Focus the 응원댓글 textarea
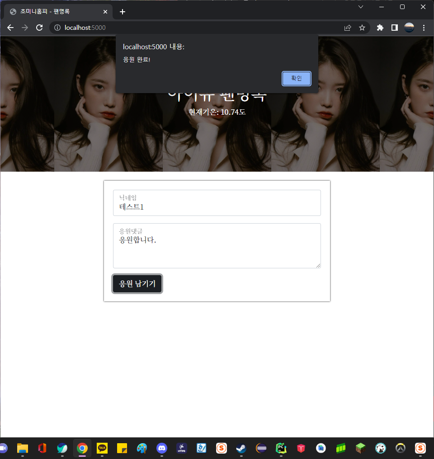The height and width of the screenshot is (459, 434). tap(217, 246)
